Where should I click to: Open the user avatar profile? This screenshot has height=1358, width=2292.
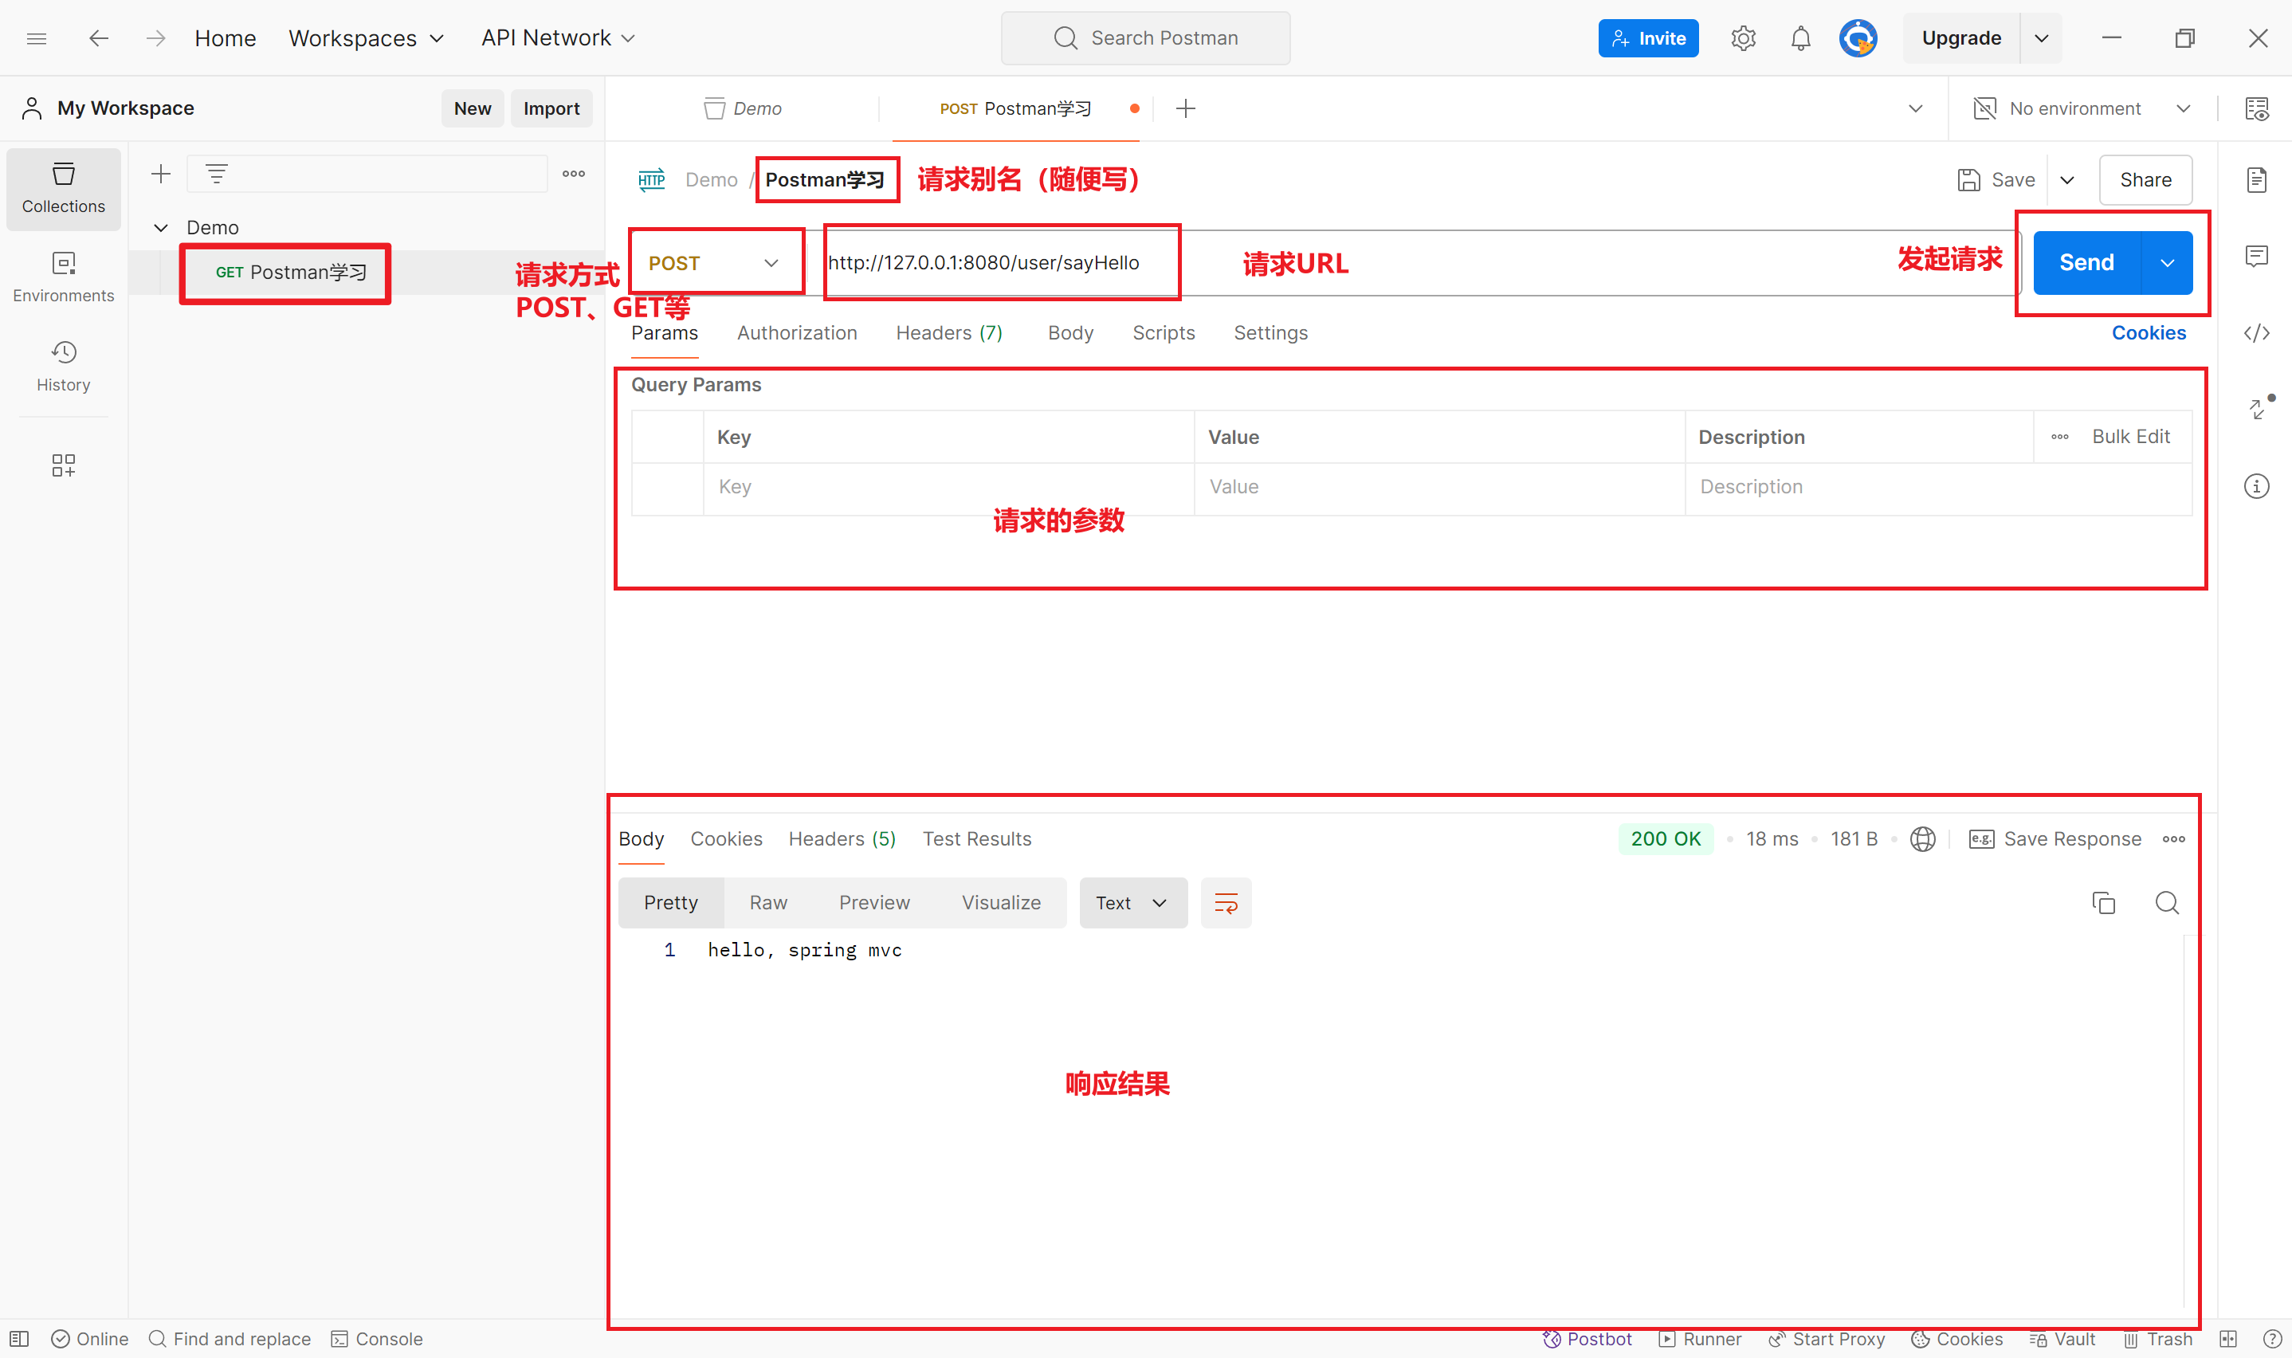tap(1858, 38)
